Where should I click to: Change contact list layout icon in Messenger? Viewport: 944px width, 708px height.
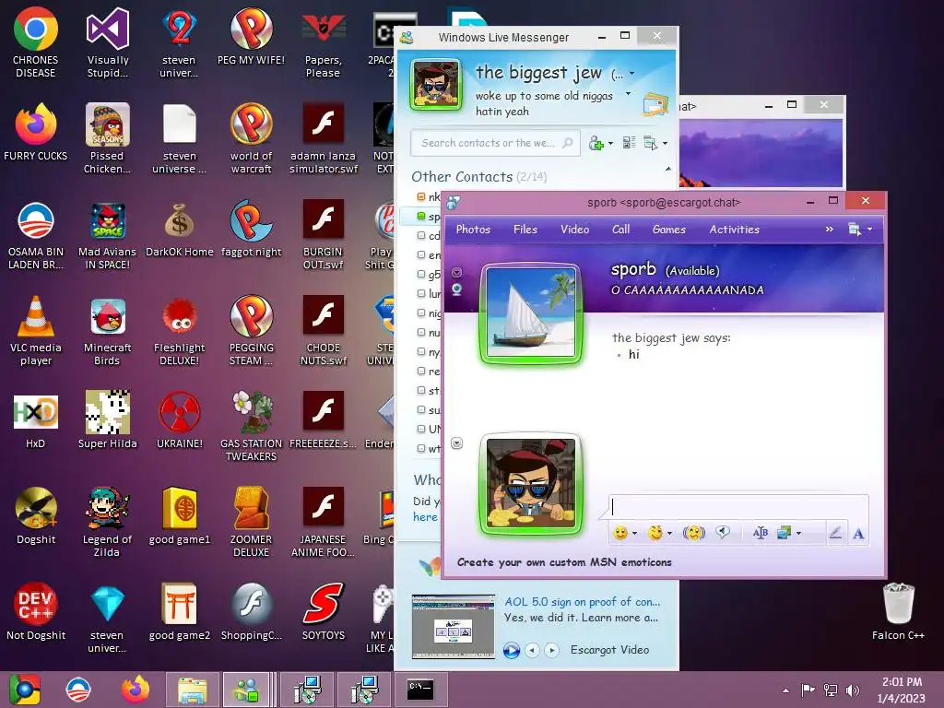[x=629, y=143]
